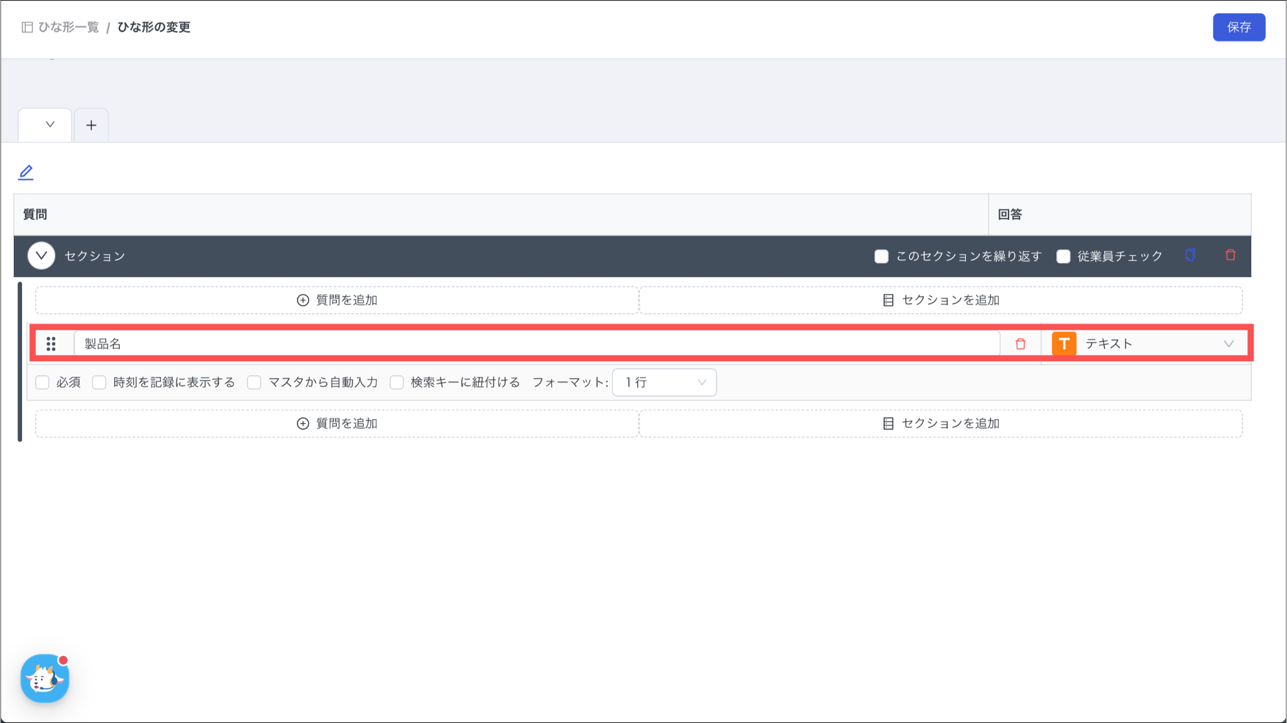Open the フォーマット 1行 dropdown
Viewport: 1287px width, 723px height.
point(664,383)
